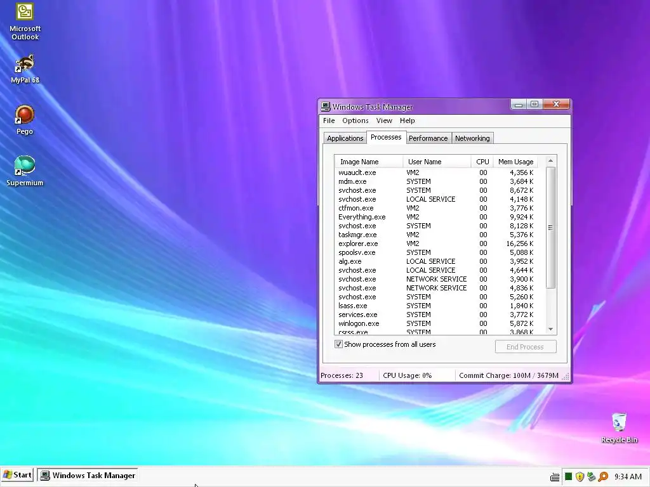
Task: Select the Supermium browser shortcut
Action: (25, 171)
